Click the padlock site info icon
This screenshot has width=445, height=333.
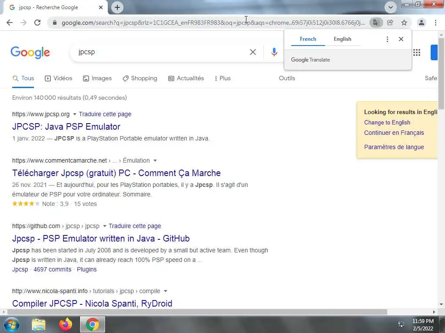click(x=55, y=23)
